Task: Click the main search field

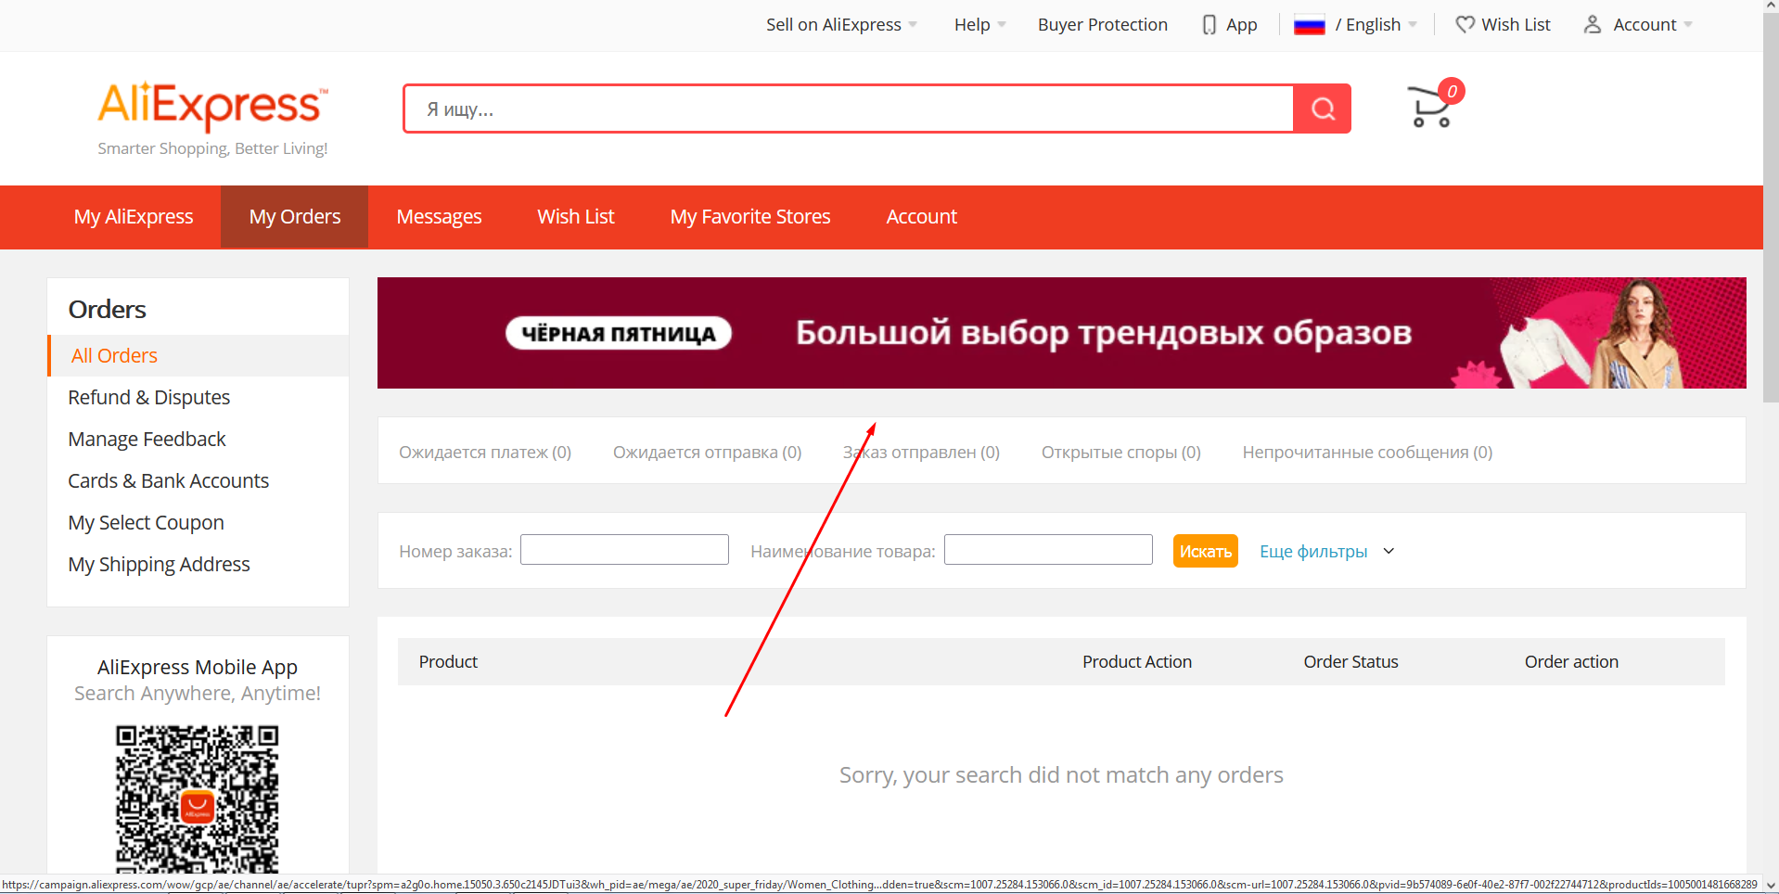Action: 849,109
